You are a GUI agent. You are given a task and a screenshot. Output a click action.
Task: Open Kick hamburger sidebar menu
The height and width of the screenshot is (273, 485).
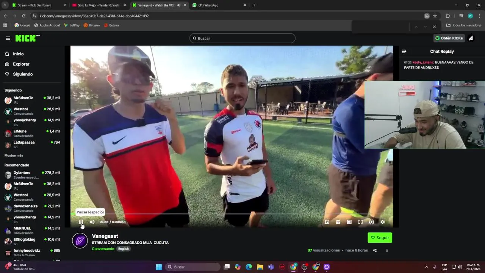tap(8, 38)
